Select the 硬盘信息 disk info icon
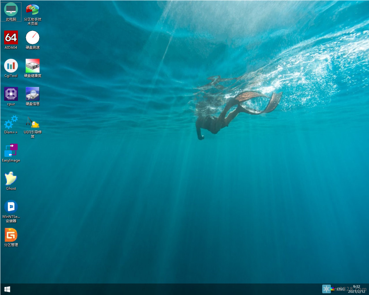Image resolution: width=369 pixels, height=295 pixels. point(33,94)
